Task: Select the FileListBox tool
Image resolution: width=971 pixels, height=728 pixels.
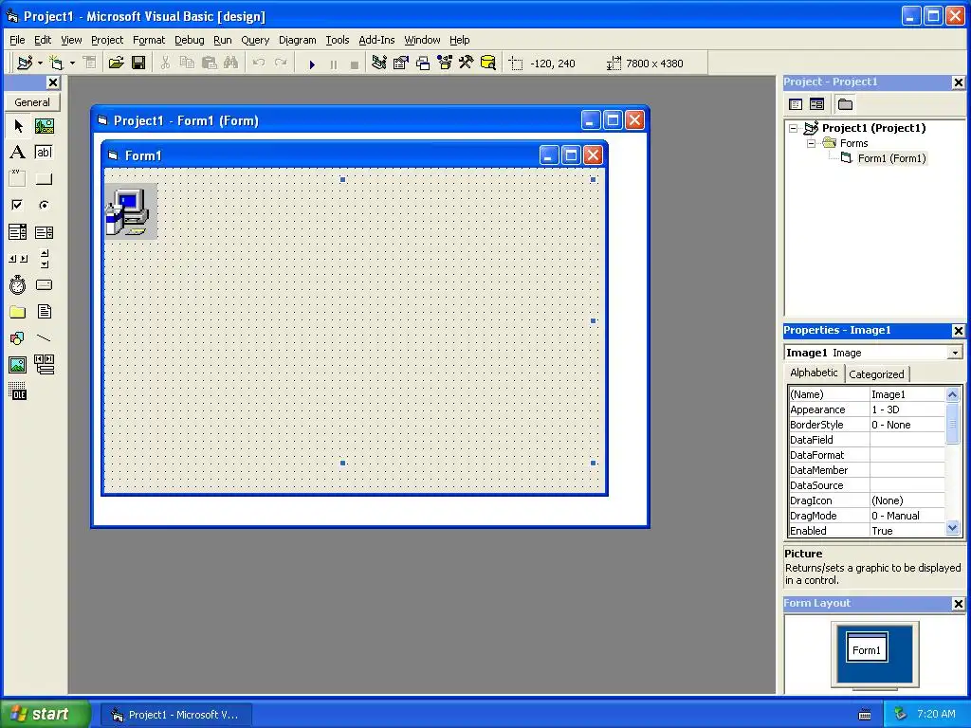Action: [44, 312]
